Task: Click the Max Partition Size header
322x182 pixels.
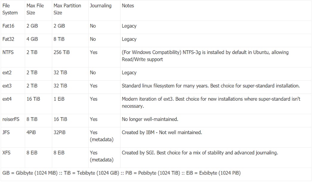Action: [x=67, y=9]
